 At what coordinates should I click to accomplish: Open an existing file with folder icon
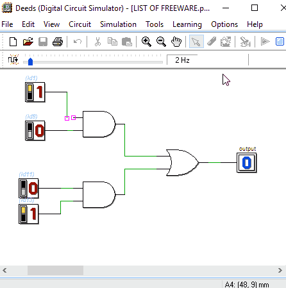coord(28,42)
